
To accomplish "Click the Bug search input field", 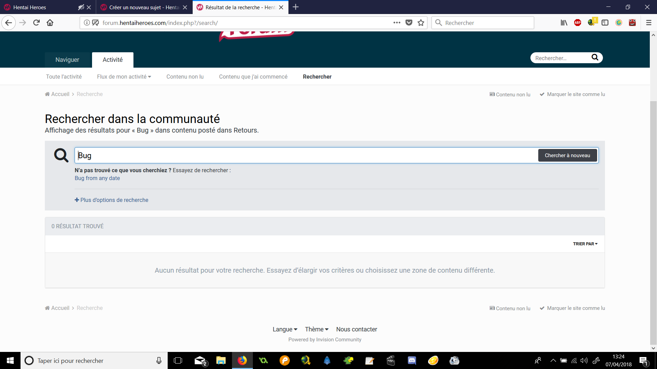I will (305, 155).
